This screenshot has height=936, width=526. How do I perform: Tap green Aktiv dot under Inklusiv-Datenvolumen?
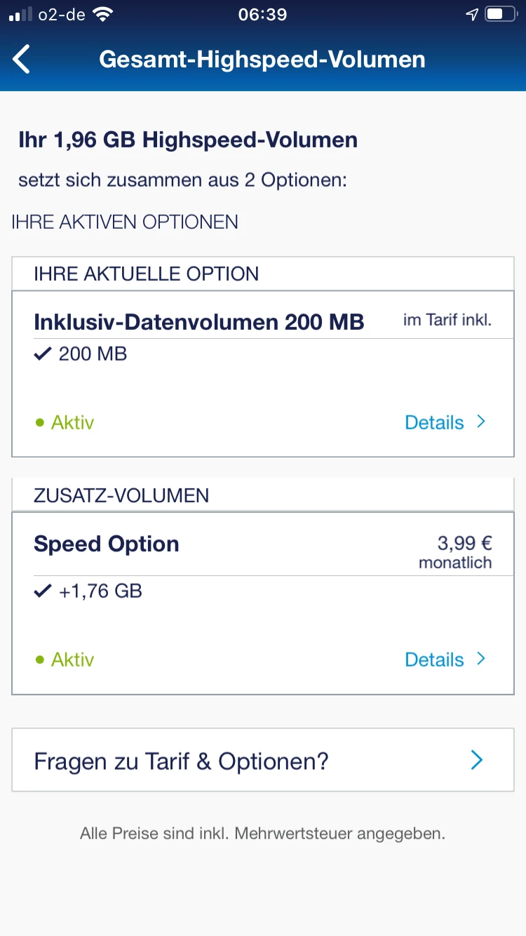coord(40,423)
